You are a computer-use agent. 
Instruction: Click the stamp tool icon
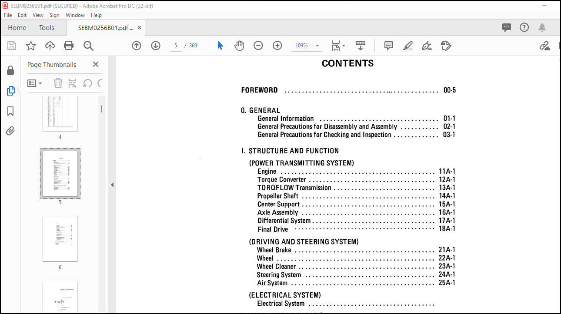pyautogui.click(x=446, y=46)
